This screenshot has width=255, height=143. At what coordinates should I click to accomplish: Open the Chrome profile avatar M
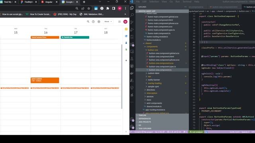tap(120, 8)
